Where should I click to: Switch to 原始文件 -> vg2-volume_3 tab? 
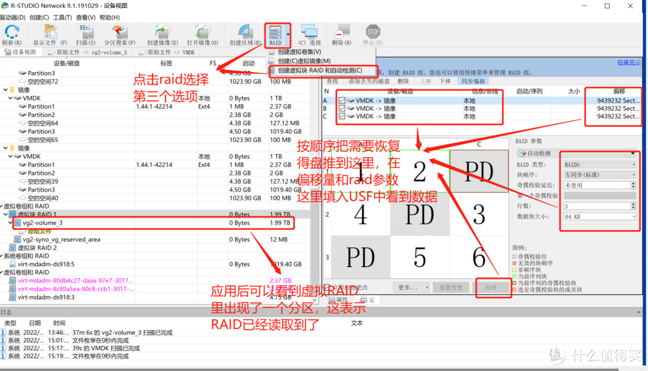coord(87,52)
